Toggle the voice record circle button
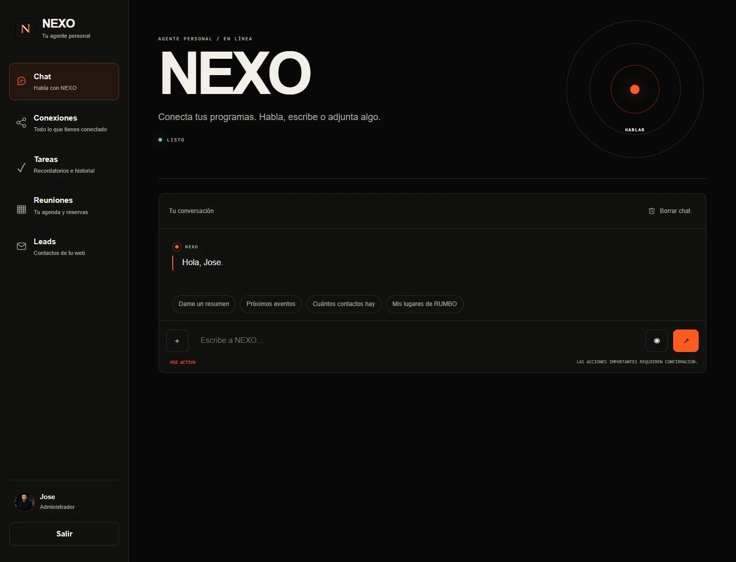This screenshot has height=562, width=736. click(657, 341)
